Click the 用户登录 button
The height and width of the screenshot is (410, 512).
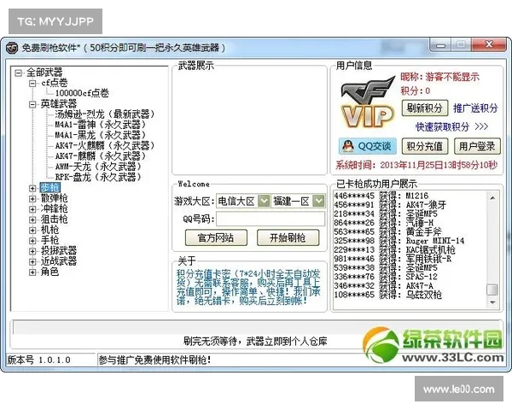pos(477,146)
